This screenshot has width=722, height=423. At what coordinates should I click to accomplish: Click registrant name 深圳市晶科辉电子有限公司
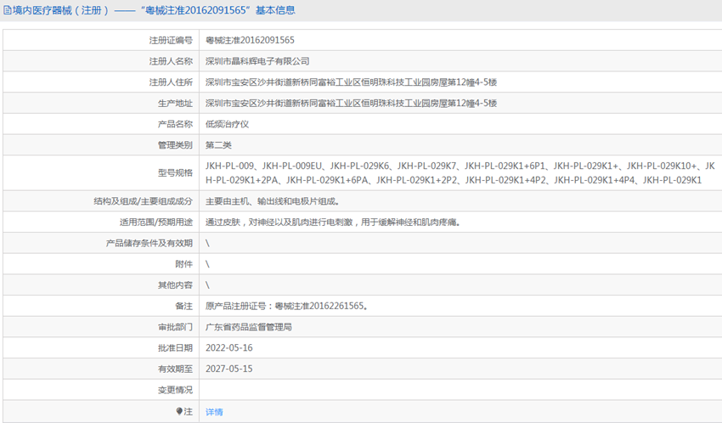[x=257, y=61]
